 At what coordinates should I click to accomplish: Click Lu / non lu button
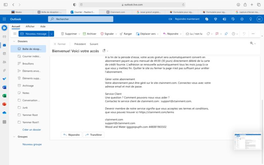194,34
